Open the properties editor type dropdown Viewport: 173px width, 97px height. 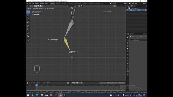pyautogui.click(x=128, y=34)
